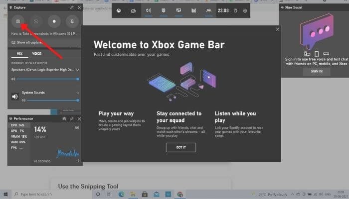Click SIGN IN in Xbox Social

(x=317, y=72)
